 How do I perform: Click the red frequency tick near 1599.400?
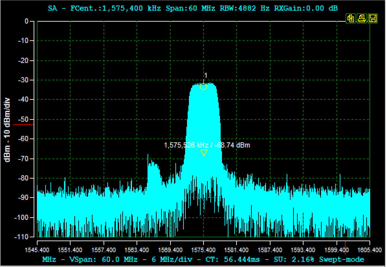[345, 248]
